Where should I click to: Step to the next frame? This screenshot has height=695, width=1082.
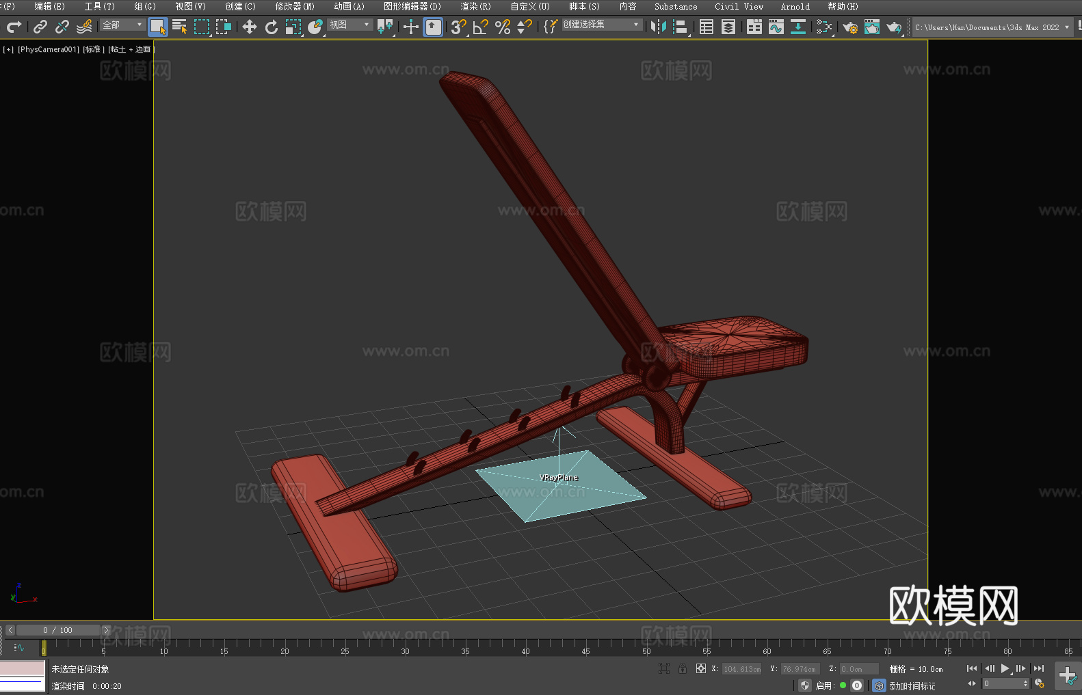coord(1021,668)
